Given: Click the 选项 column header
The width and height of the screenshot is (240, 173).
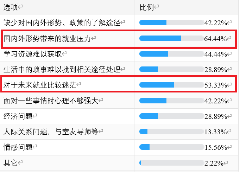Looking at the screenshot, I should coord(11,7).
